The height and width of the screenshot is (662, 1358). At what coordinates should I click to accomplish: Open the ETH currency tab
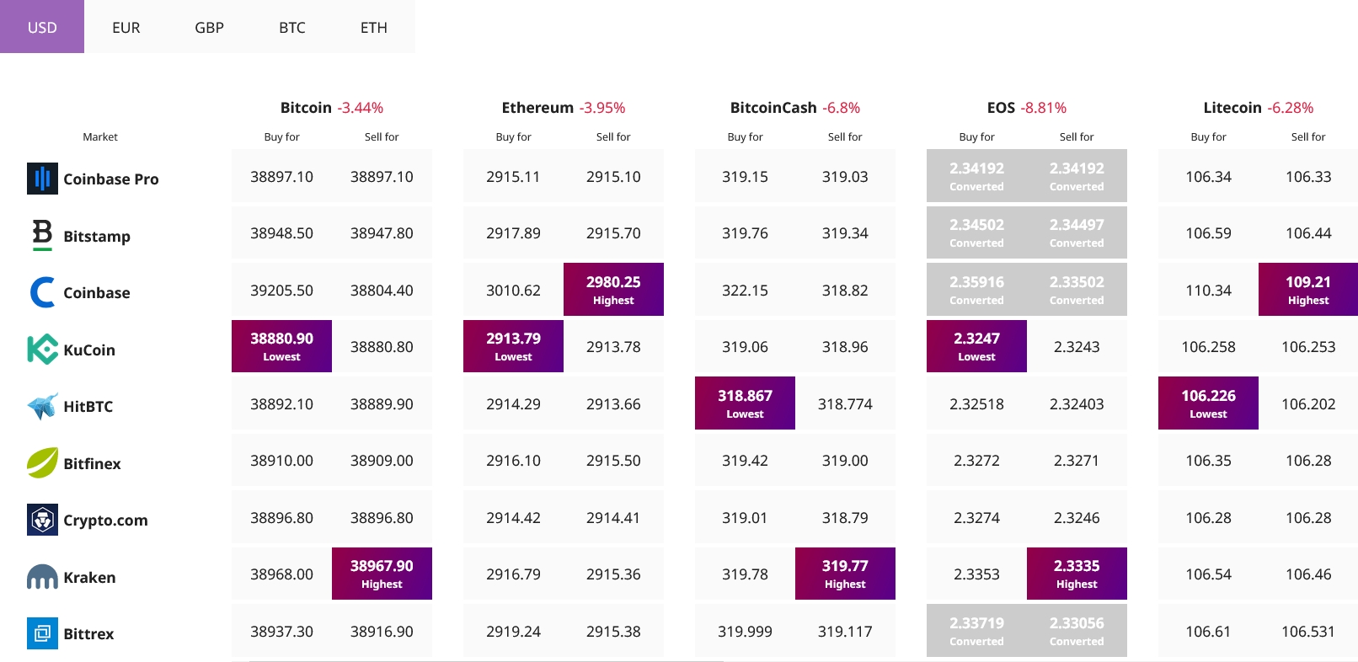click(374, 27)
